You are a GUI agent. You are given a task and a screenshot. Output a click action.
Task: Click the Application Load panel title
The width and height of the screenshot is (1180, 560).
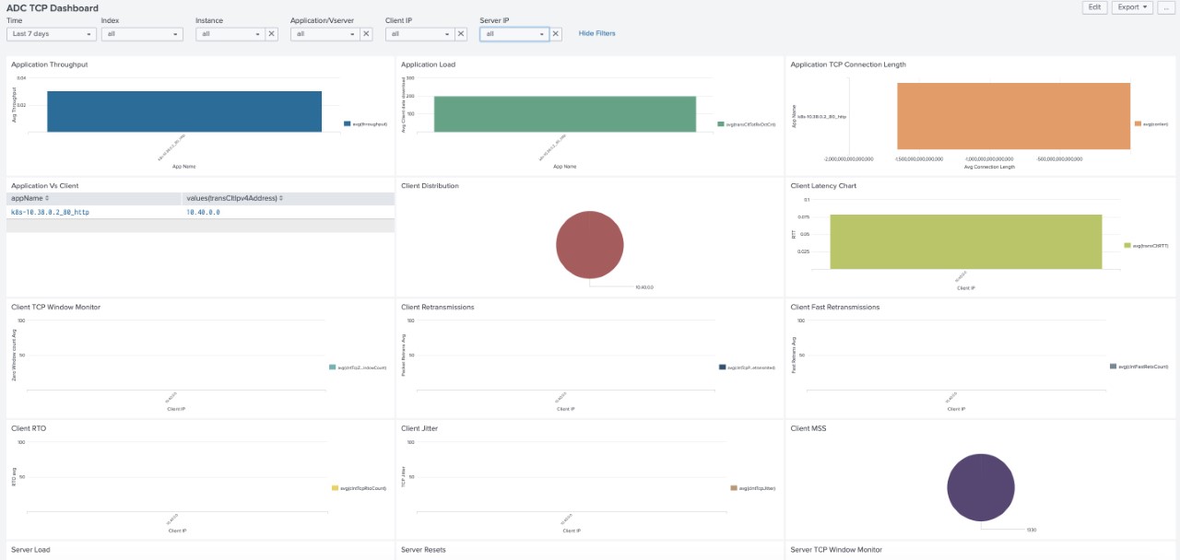coord(429,64)
